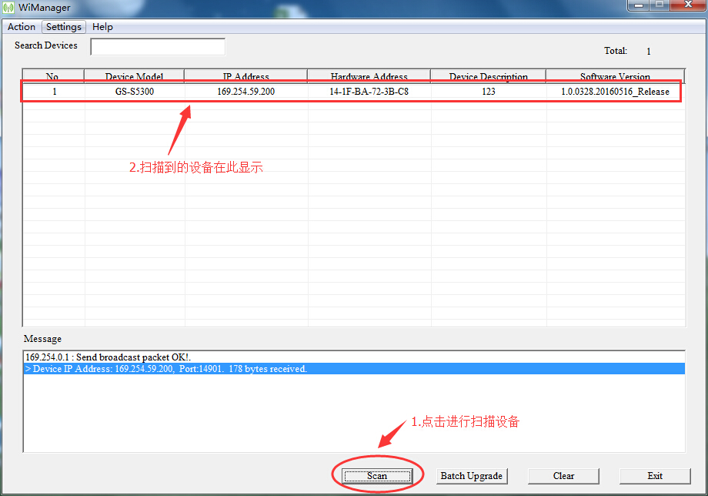The height and width of the screenshot is (496, 708).
Task: Sort by the No column header
Action: (52, 76)
